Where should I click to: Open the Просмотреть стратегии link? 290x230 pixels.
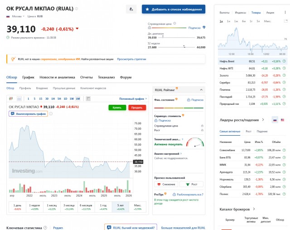point(131,59)
